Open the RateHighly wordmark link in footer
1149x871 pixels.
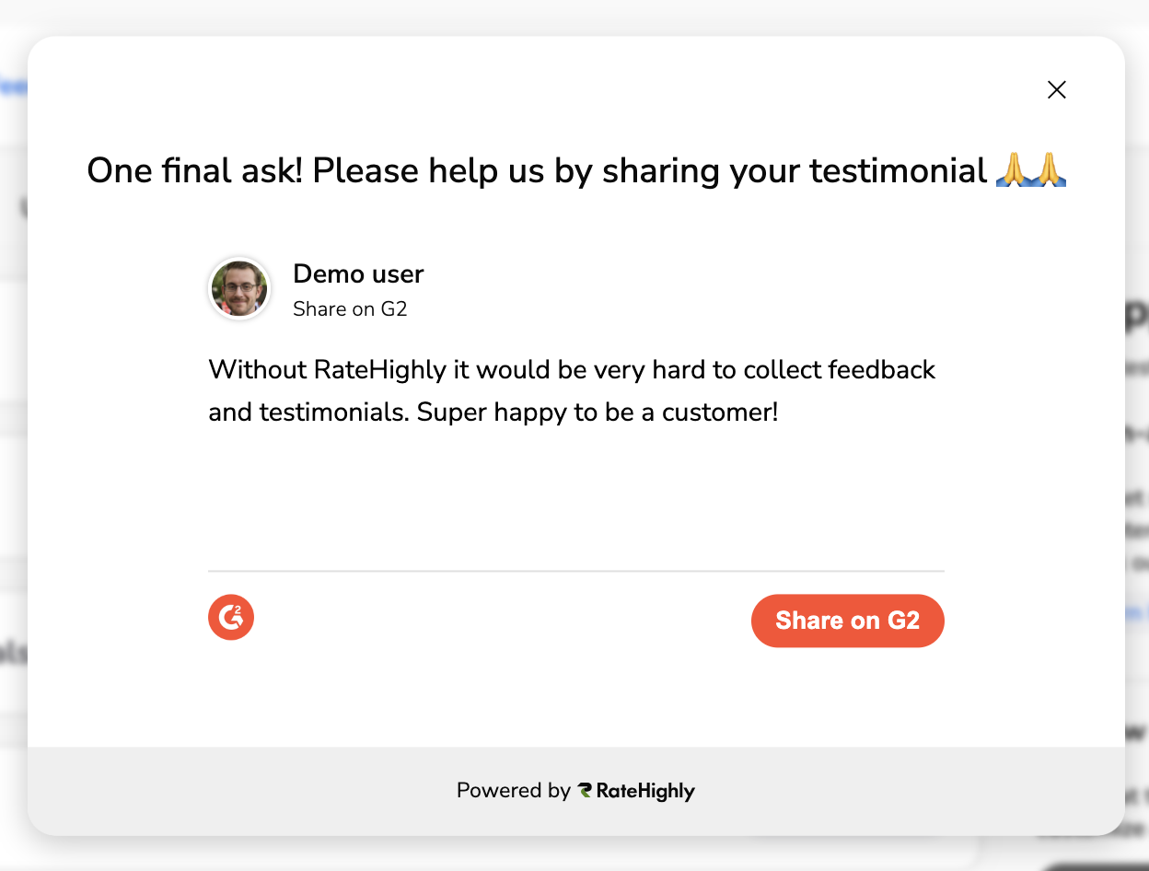pyautogui.click(x=645, y=791)
